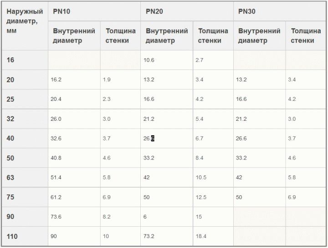
Task: Click the Наружный диаметр, мм header cell
Action: (25, 21)
